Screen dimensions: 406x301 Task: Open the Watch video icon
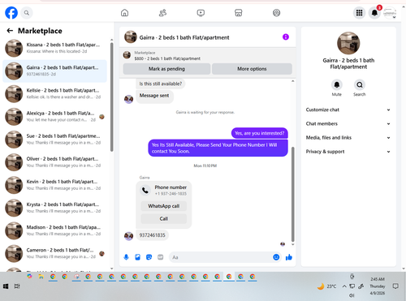(x=201, y=13)
